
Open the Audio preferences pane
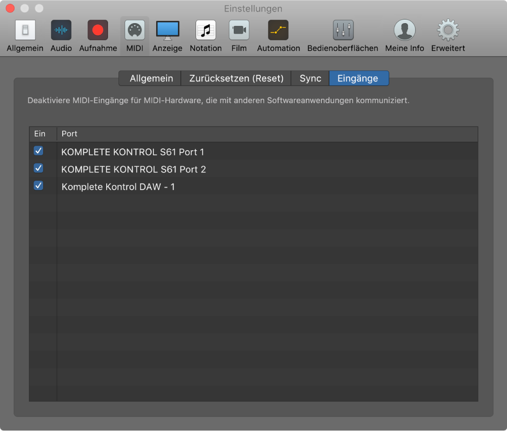(x=61, y=30)
